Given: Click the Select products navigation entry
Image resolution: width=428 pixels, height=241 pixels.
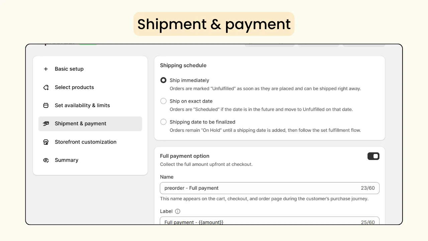Looking at the screenshot, I should point(74,87).
